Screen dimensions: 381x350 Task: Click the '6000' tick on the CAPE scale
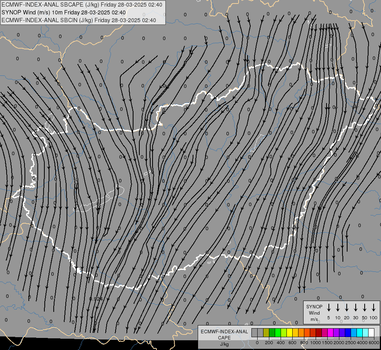pos(374,343)
